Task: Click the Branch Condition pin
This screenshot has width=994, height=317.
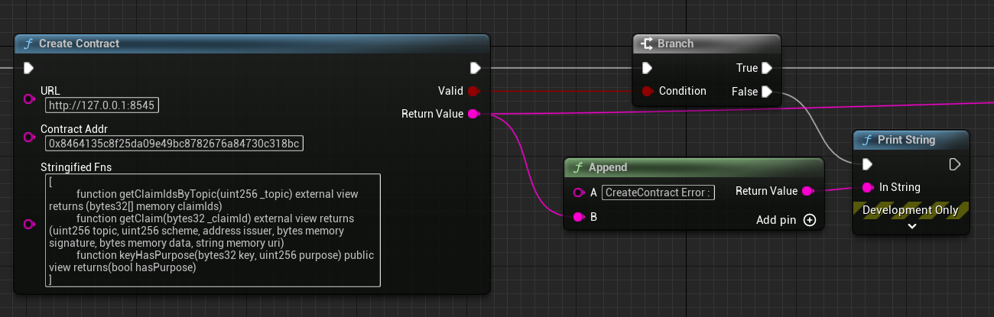Action: pyautogui.click(x=647, y=91)
